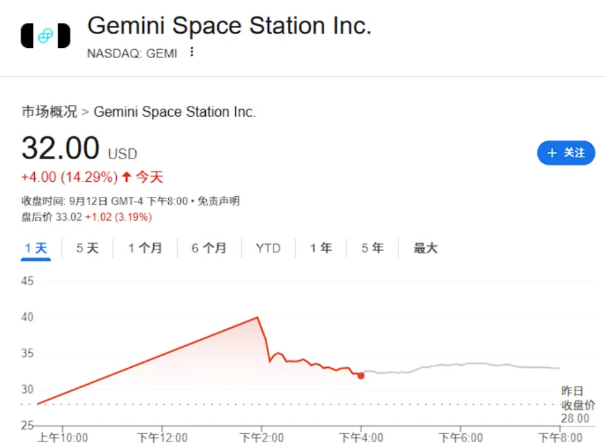Viewport: 605px width, 447px height.
Task: Open the 5 年 chart range
Action: click(373, 248)
